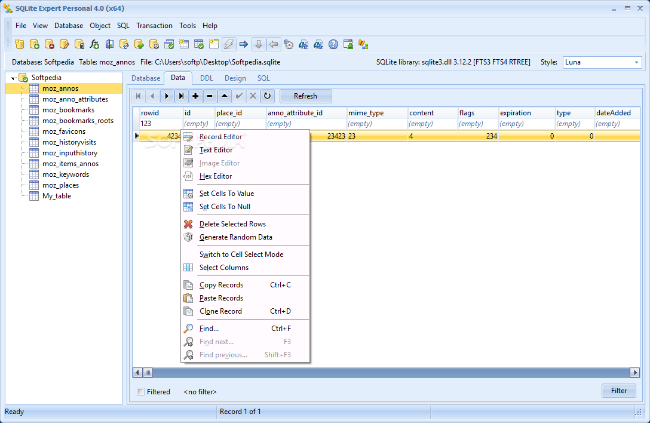Click the rowid filter field showing 123

(161, 124)
